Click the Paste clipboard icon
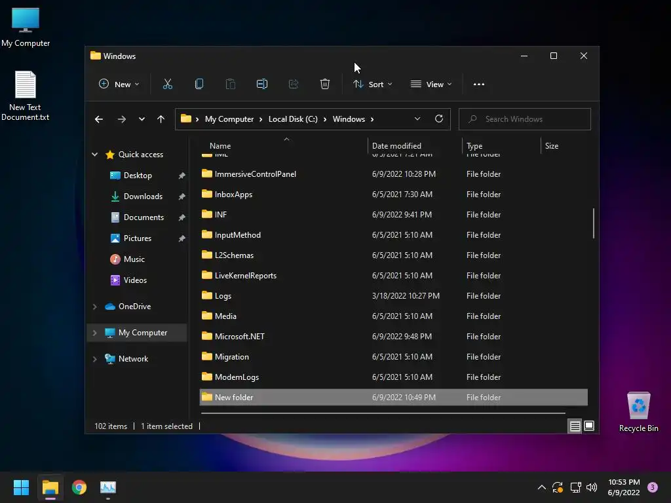671x503 pixels. [x=230, y=84]
